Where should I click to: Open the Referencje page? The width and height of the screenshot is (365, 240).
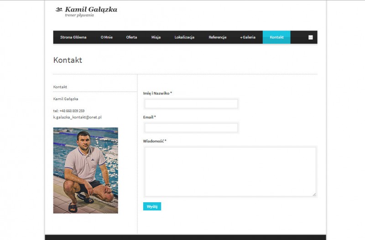pos(217,37)
